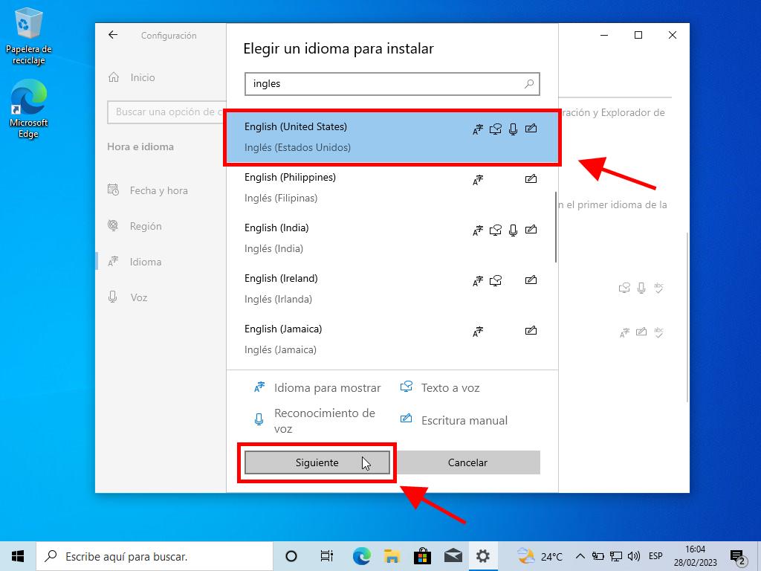Viewport: 761px width, 571px height.
Task: Open the Mail app from the taskbar
Action: coord(453,556)
